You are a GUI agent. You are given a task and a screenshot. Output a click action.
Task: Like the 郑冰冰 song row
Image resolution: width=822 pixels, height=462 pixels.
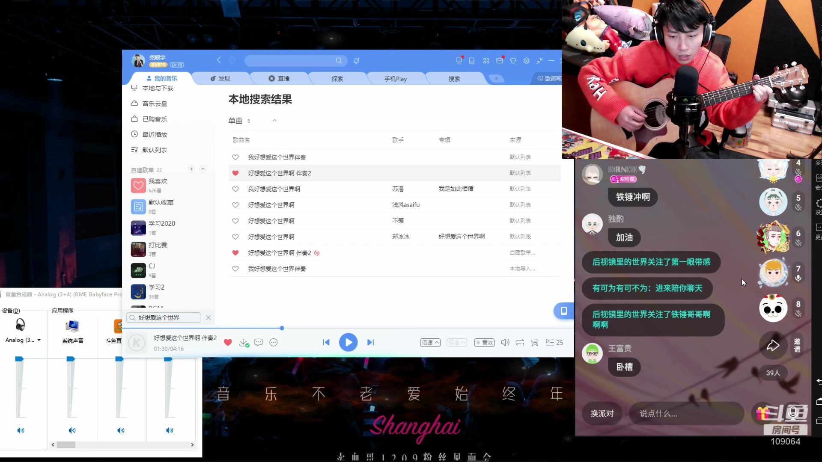point(235,237)
